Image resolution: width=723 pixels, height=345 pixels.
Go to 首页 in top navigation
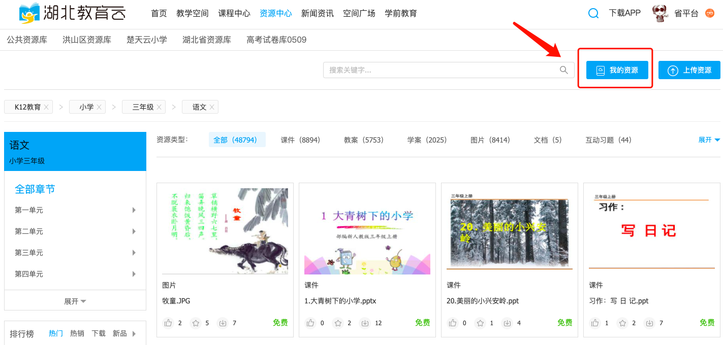[x=159, y=14]
